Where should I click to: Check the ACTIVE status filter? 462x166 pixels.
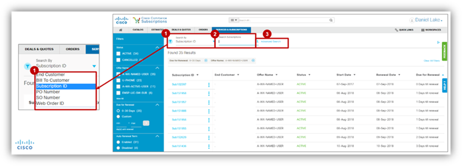[x=118, y=54]
